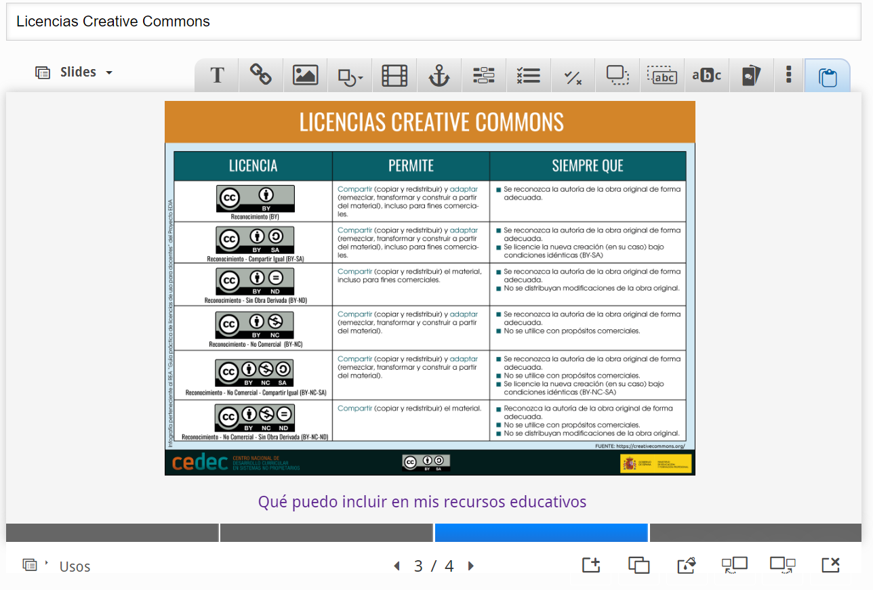Jump to first slide in progress bar
Image resolution: width=873 pixels, height=590 pixels.
click(x=113, y=532)
